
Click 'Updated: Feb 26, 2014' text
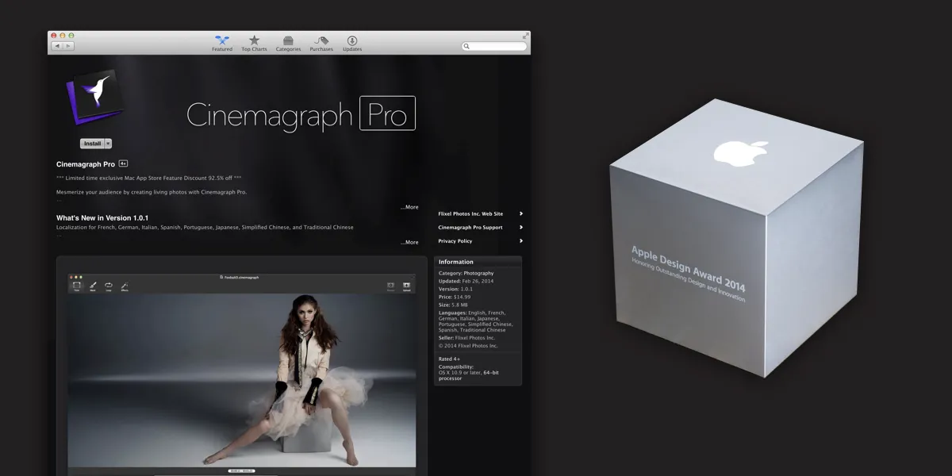click(x=465, y=281)
